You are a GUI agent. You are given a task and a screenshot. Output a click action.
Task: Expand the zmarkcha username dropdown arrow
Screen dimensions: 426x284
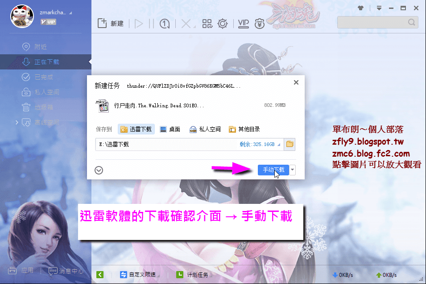coord(70,13)
